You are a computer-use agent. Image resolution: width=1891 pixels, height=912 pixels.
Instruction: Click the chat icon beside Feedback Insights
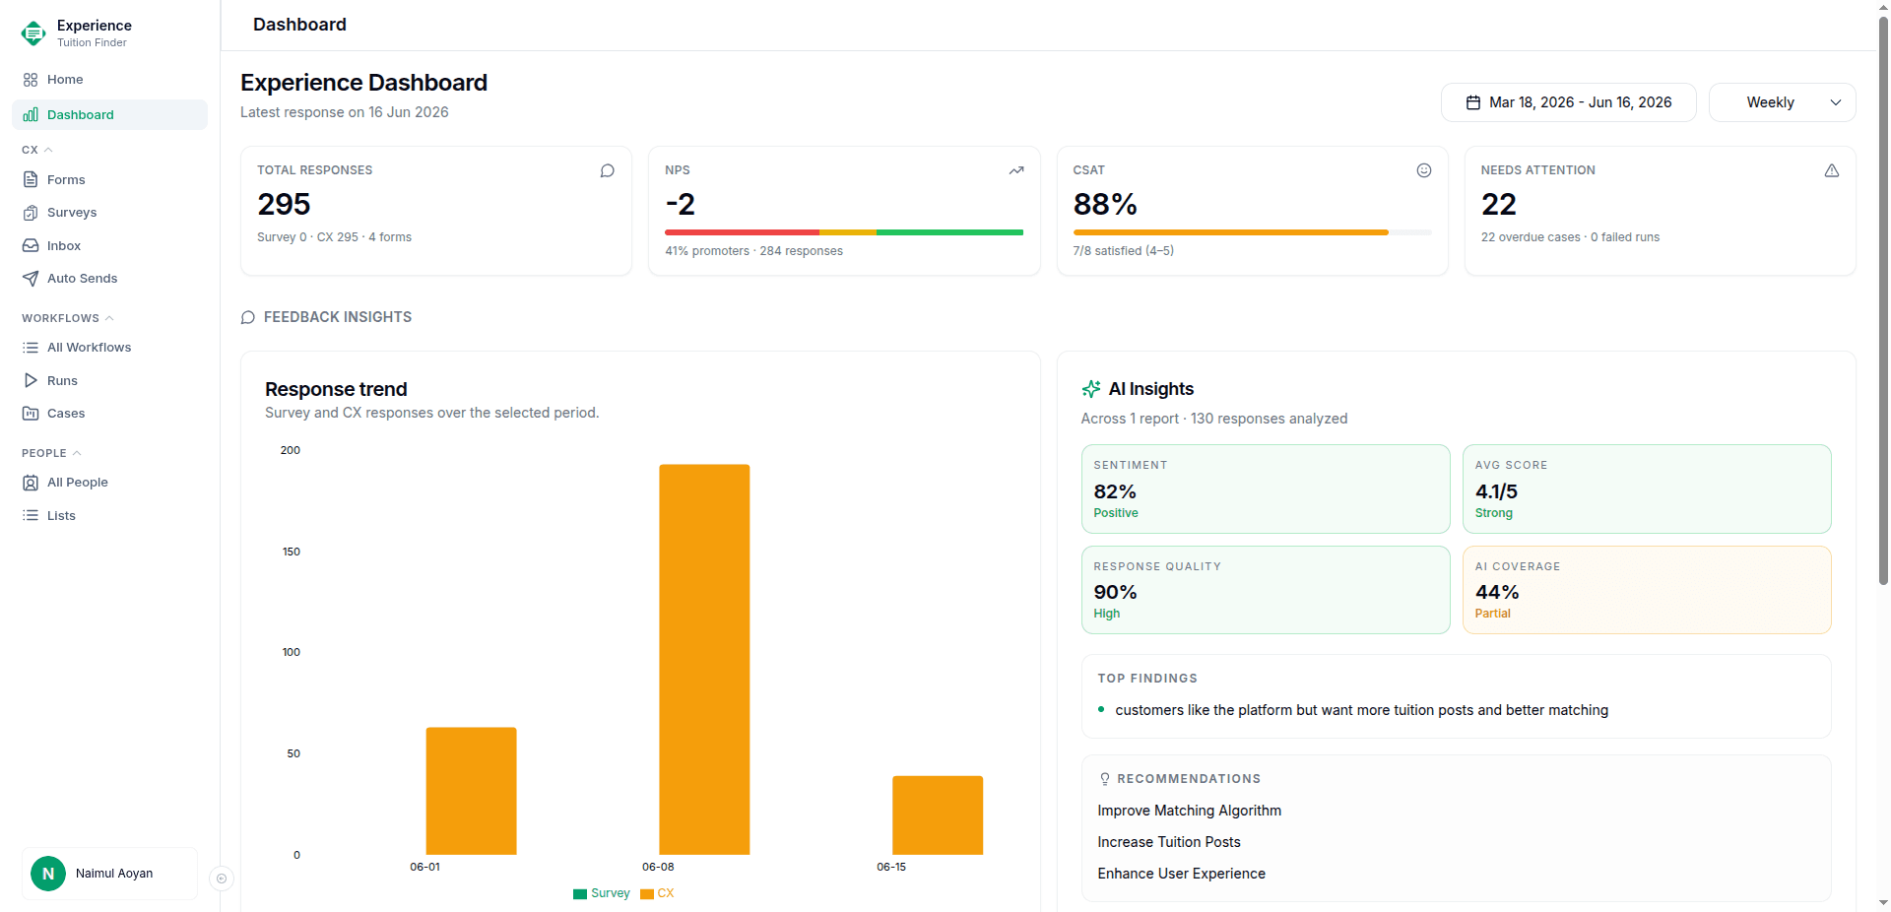click(x=248, y=317)
